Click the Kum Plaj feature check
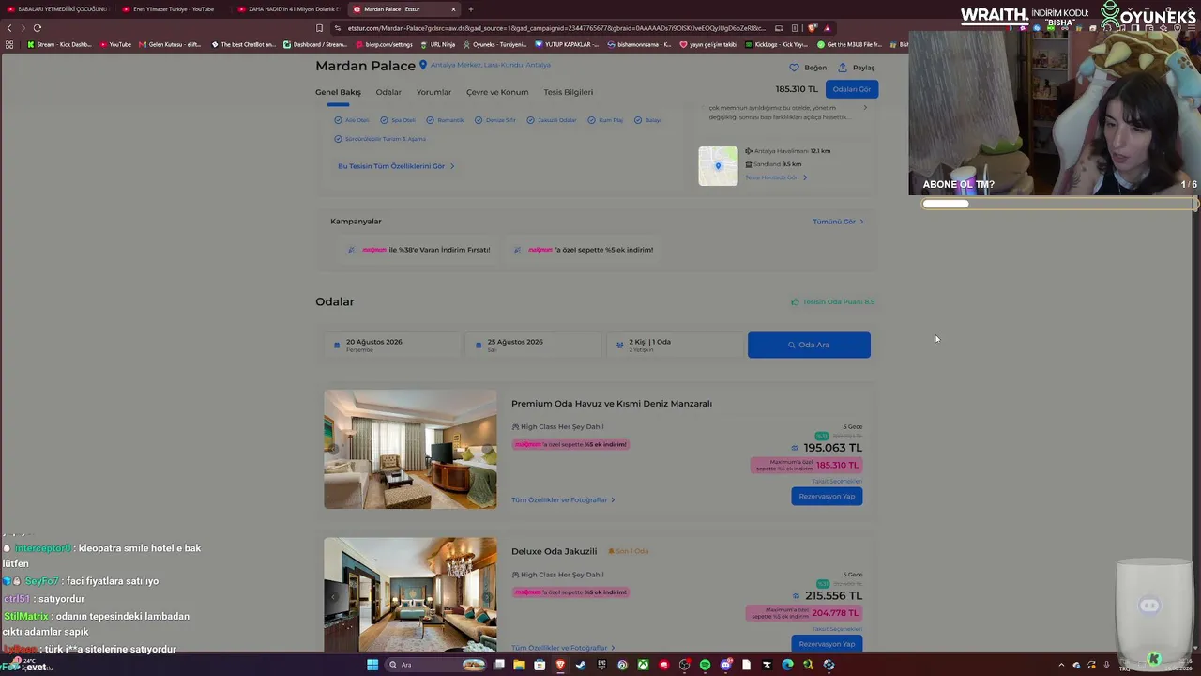 pos(591,120)
